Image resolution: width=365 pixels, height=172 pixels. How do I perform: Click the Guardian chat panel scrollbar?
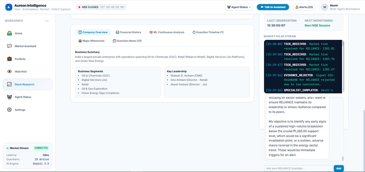click(343, 159)
